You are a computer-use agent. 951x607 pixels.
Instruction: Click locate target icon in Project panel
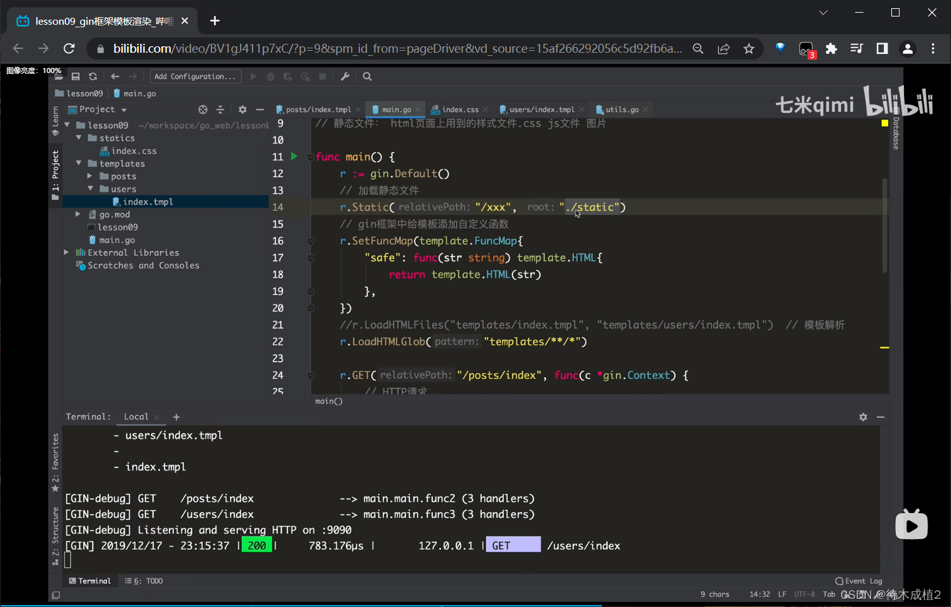pyautogui.click(x=203, y=110)
